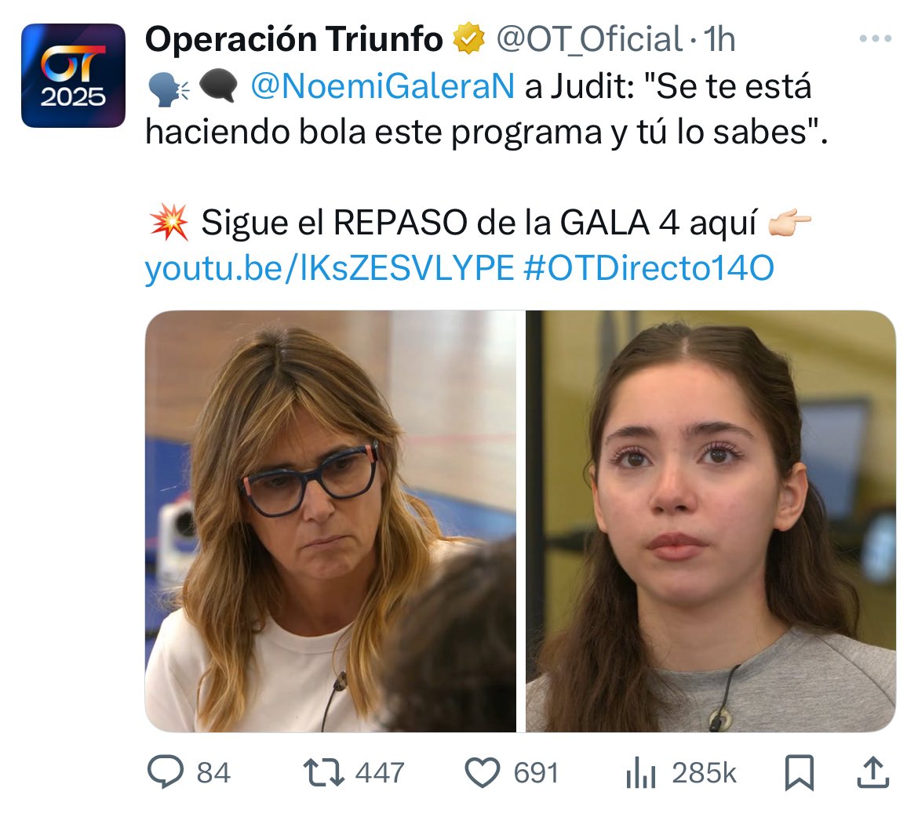Open the three-dot more options menu
This screenshot has width=918, height=817.
pyautogui.click(x=876, y=38)
